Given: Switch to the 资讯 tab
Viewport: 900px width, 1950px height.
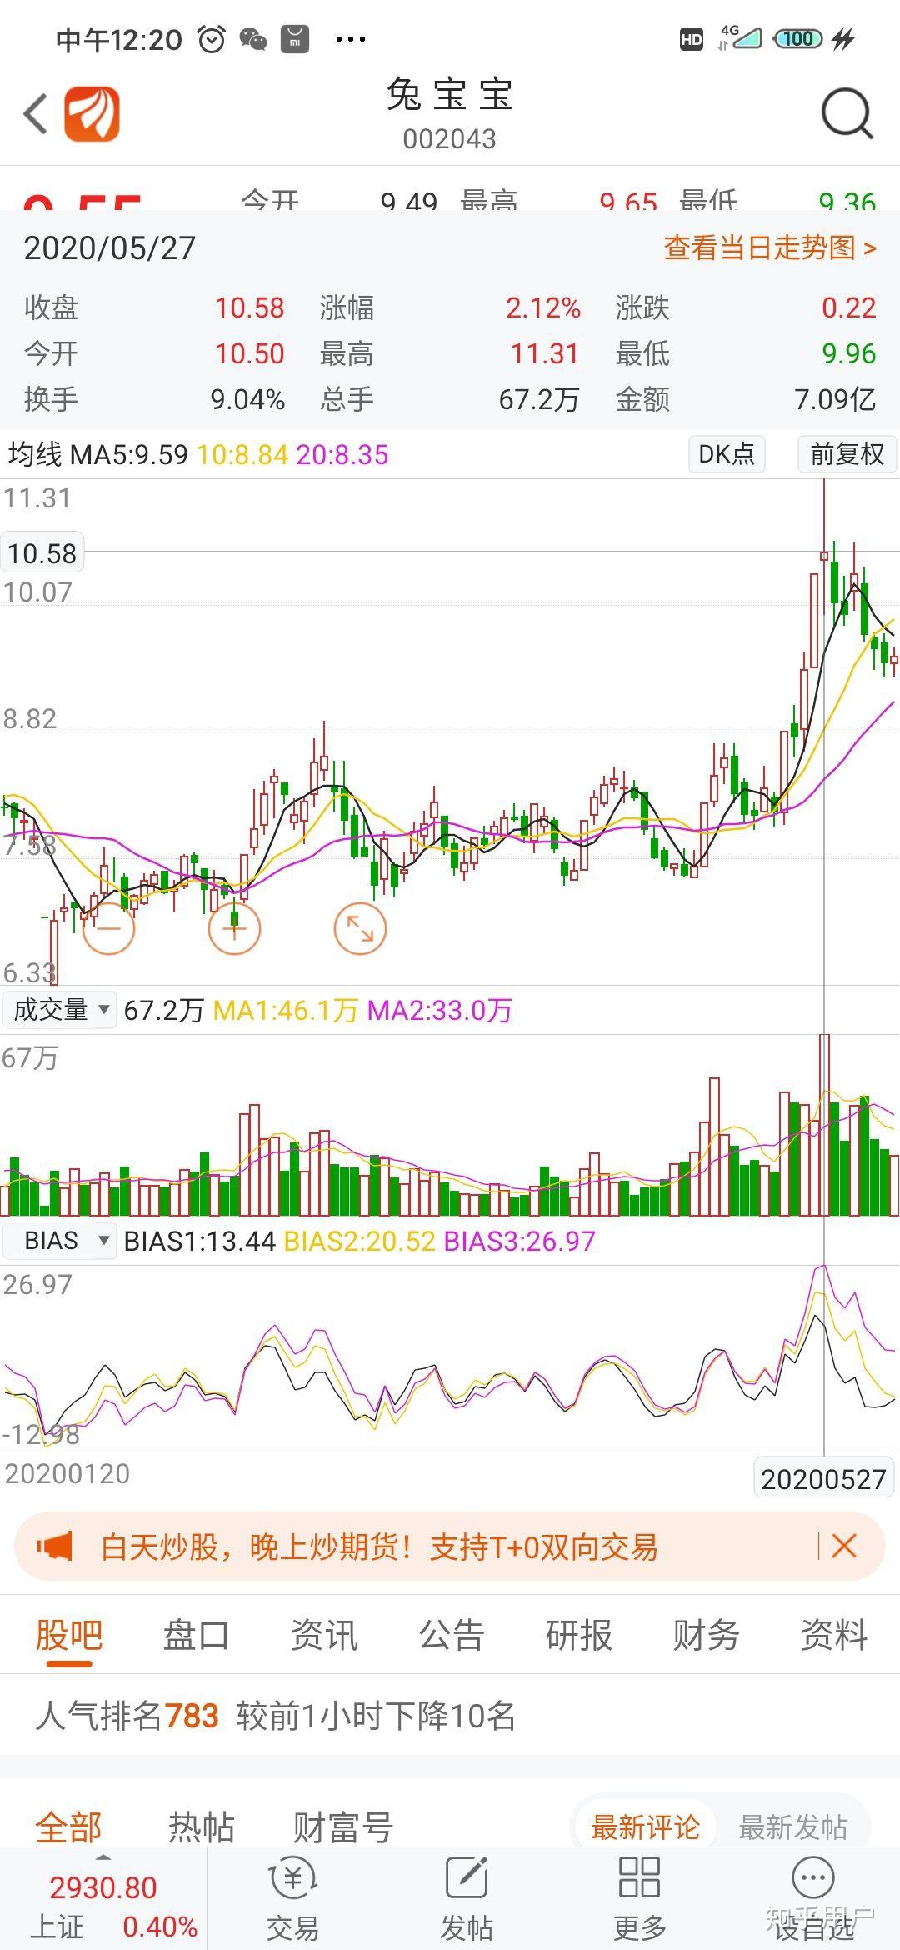Looking at the screenshot, I should point(323,1635).
